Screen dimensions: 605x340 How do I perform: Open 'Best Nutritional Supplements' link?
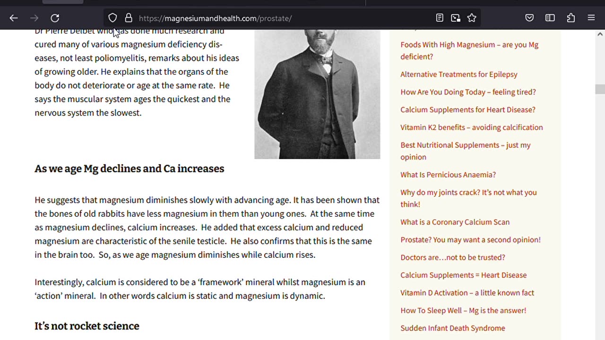tap(466, 151)
